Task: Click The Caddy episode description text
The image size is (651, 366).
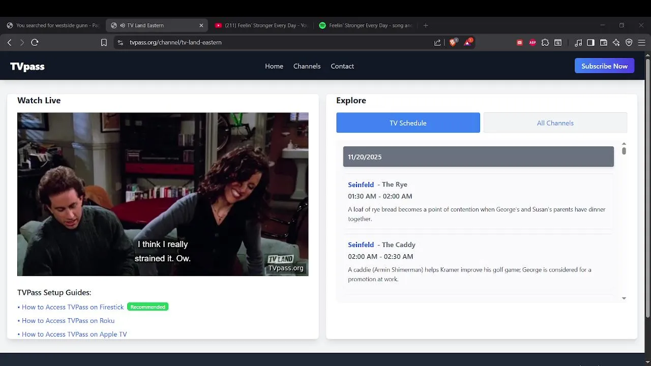Action: pos(469,274)
